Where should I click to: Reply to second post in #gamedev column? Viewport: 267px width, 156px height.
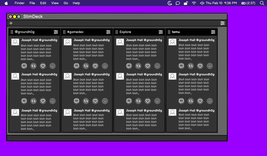[x=77, y=101]
